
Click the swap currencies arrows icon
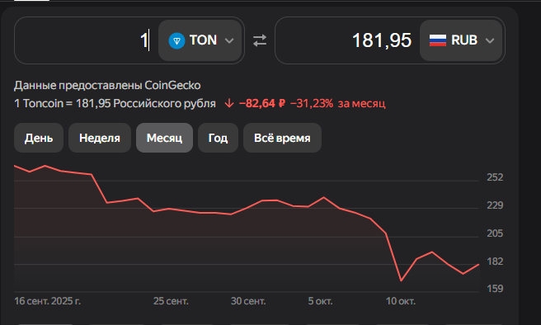260,40
